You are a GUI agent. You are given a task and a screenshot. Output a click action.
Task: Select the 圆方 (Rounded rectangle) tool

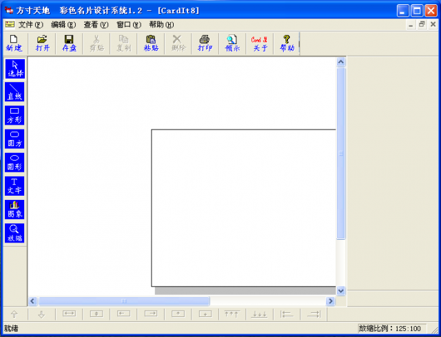point(14,139)
